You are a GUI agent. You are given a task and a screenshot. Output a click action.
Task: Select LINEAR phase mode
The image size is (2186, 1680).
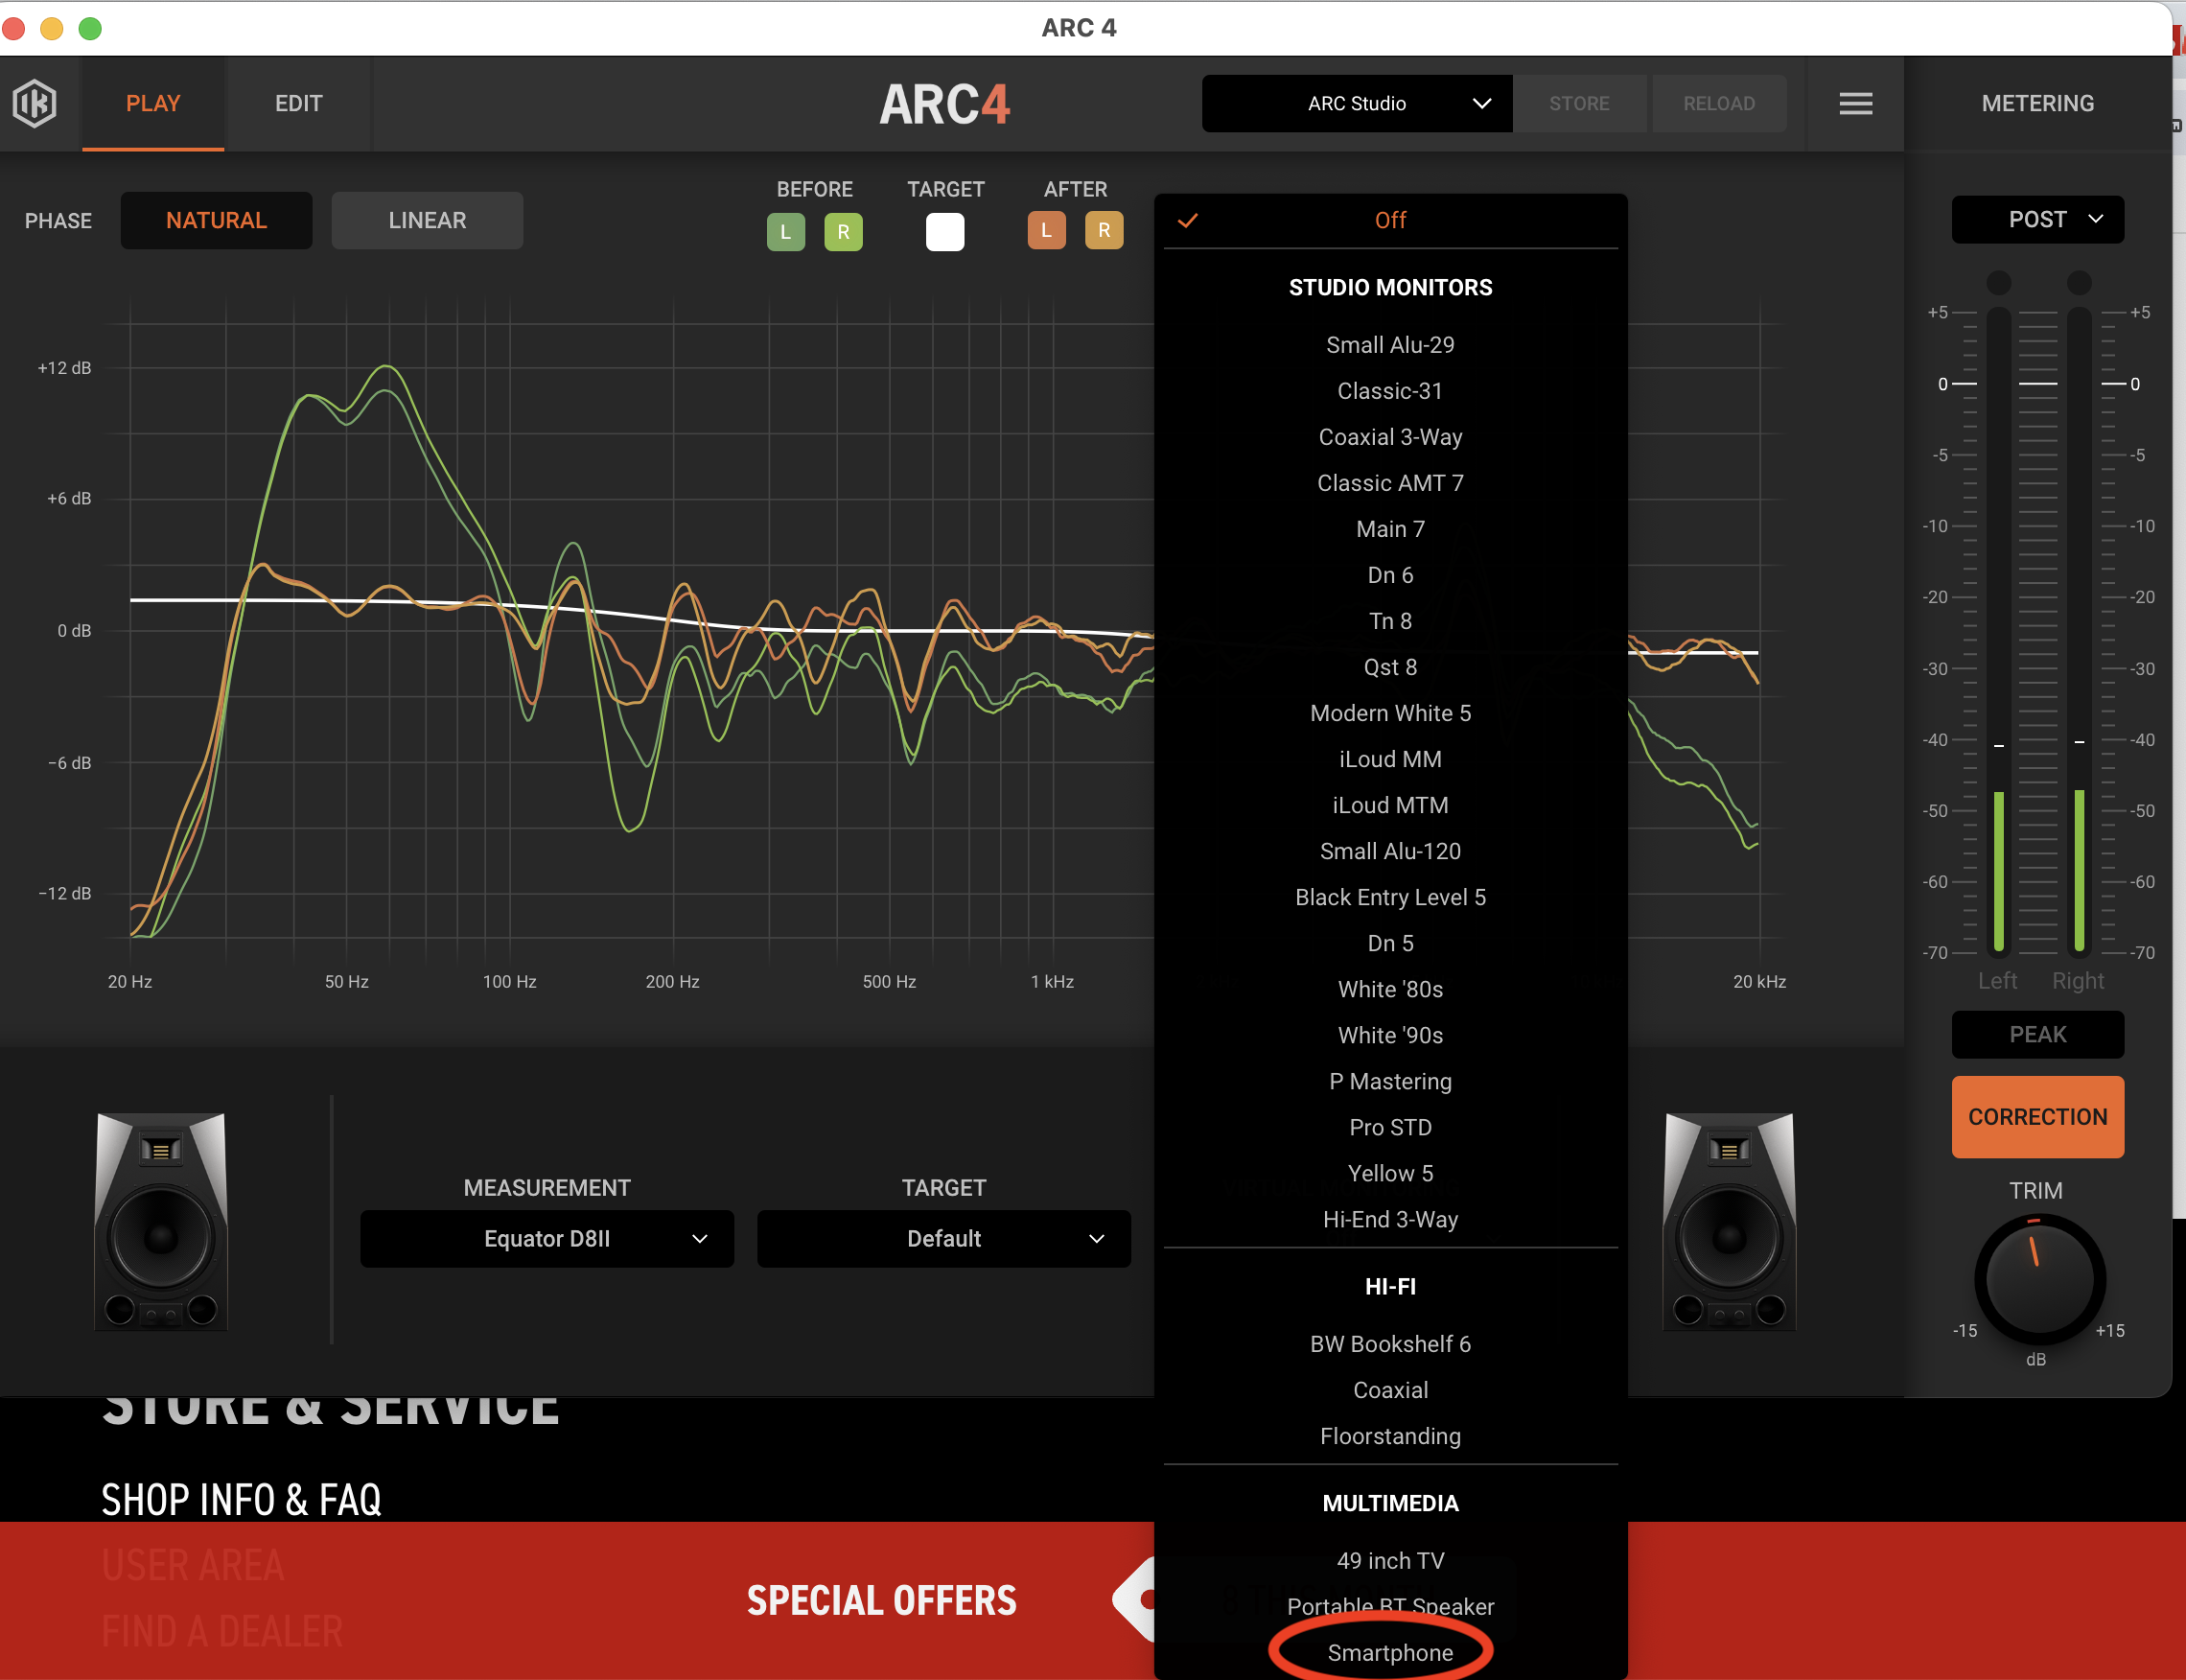[x=427, y=220]
